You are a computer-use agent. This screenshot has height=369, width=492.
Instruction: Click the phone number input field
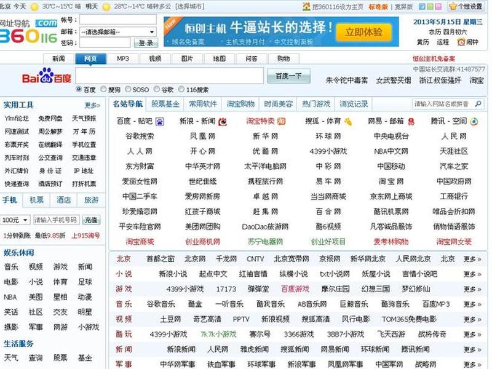point(57,220)
